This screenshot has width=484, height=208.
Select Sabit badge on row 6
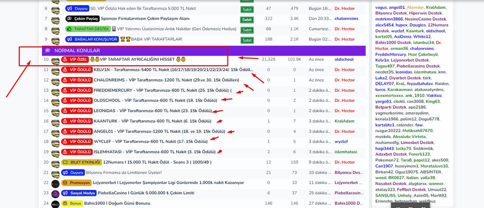click(247, 9)
